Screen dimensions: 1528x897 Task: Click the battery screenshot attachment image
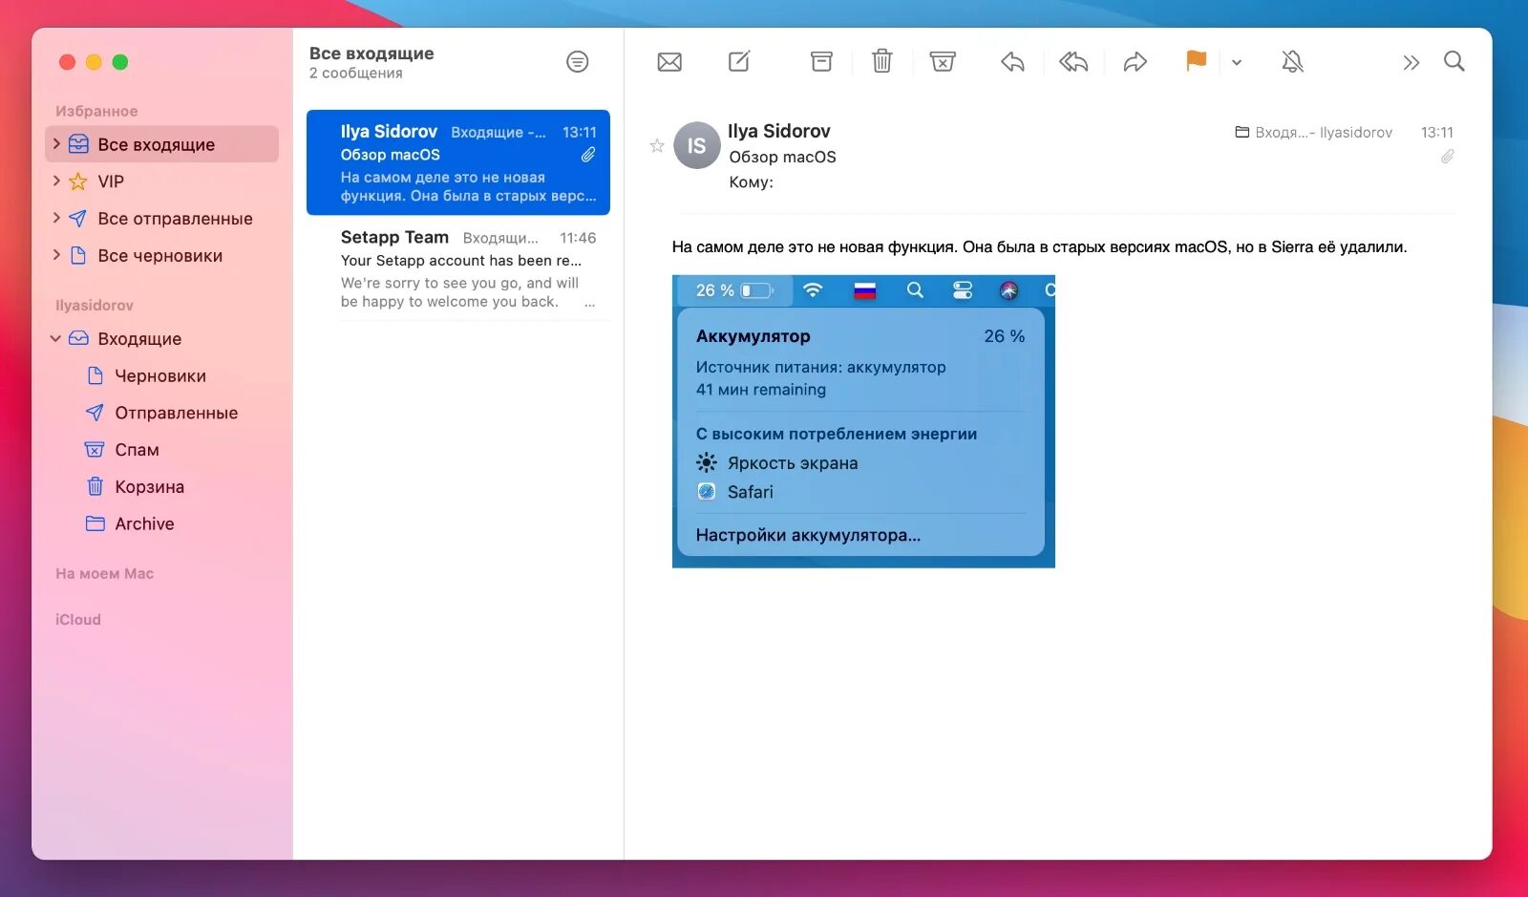point(863,421)
